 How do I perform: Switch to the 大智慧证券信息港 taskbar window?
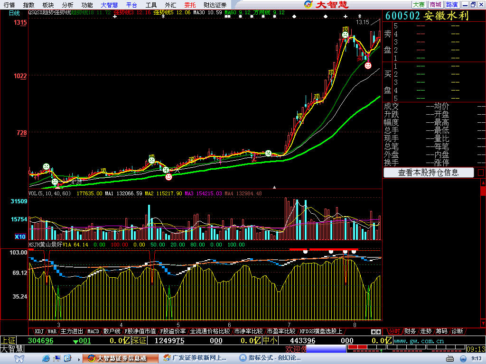coord(121,358)
